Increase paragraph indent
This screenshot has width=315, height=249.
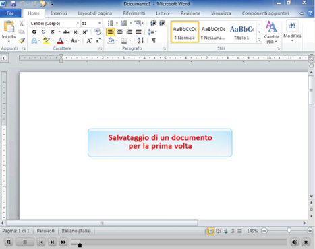pyautogui.click(x=162, y=23)
